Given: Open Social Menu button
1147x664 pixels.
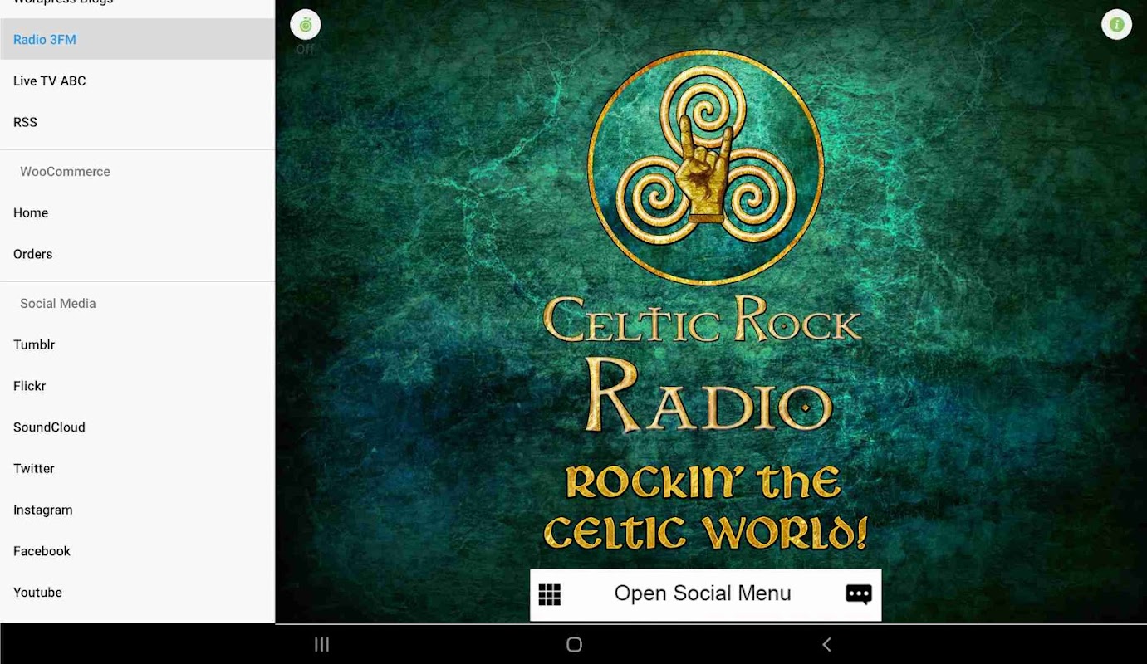Looking at the screenshot, I should (705, 594).
